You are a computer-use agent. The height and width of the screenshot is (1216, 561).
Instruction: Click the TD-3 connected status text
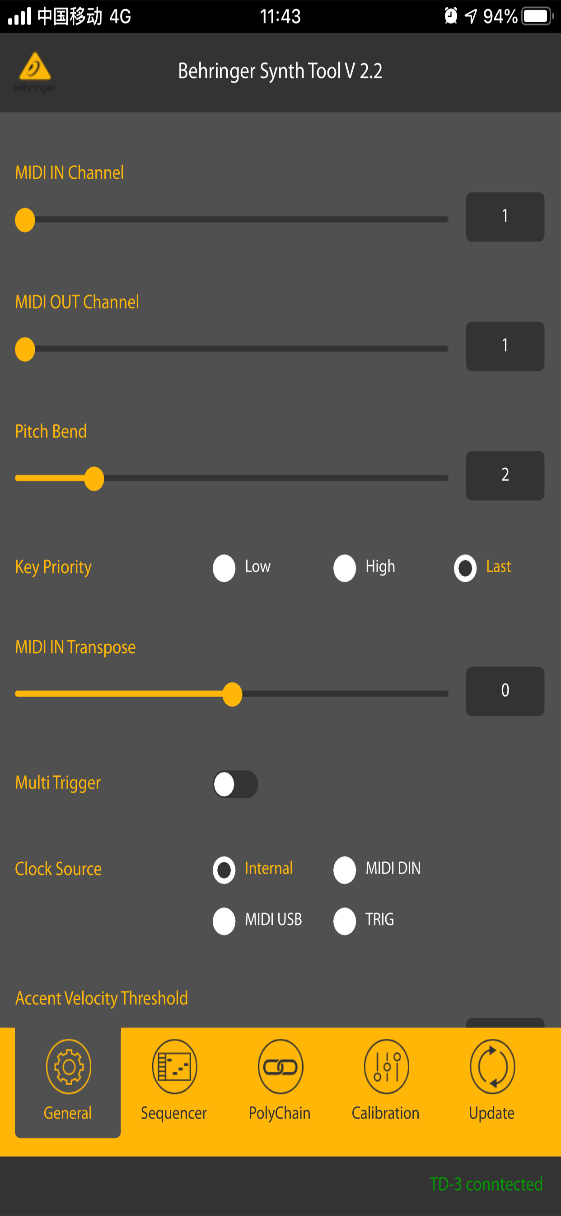tap(486, 1184)
